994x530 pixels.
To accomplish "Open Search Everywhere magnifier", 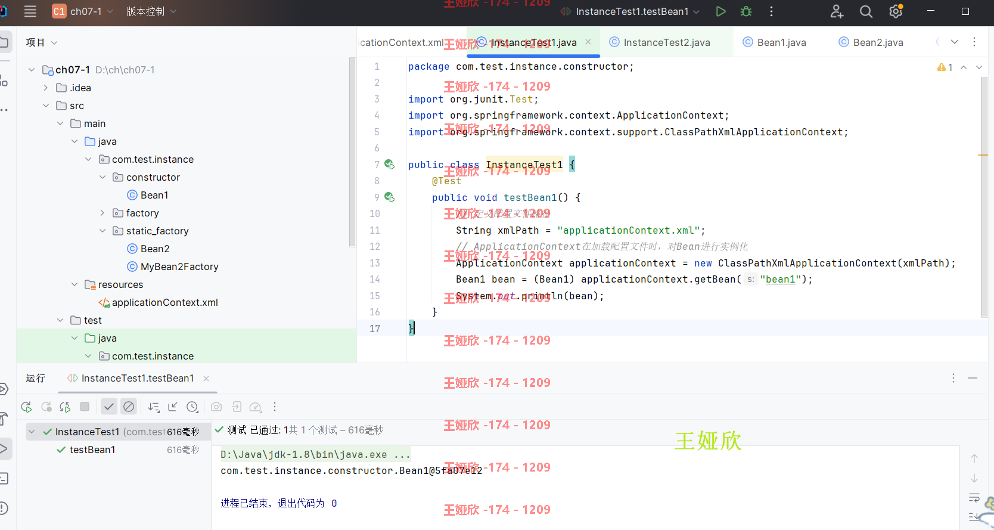I will click(866, 11).
